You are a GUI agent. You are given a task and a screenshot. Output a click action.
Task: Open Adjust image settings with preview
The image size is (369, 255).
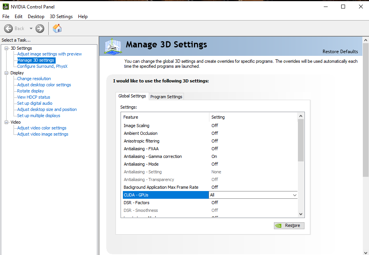(x=49, y=54)
